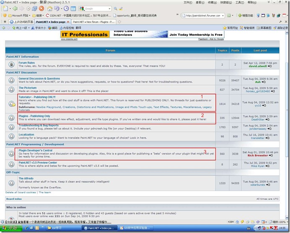Click last poster Rick Brewster link
290x233 pixels.
coord(257,155)
